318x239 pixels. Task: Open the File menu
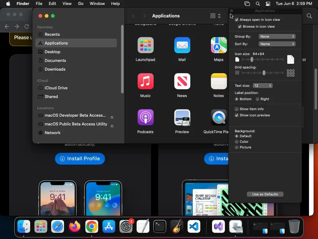[39, 4]
